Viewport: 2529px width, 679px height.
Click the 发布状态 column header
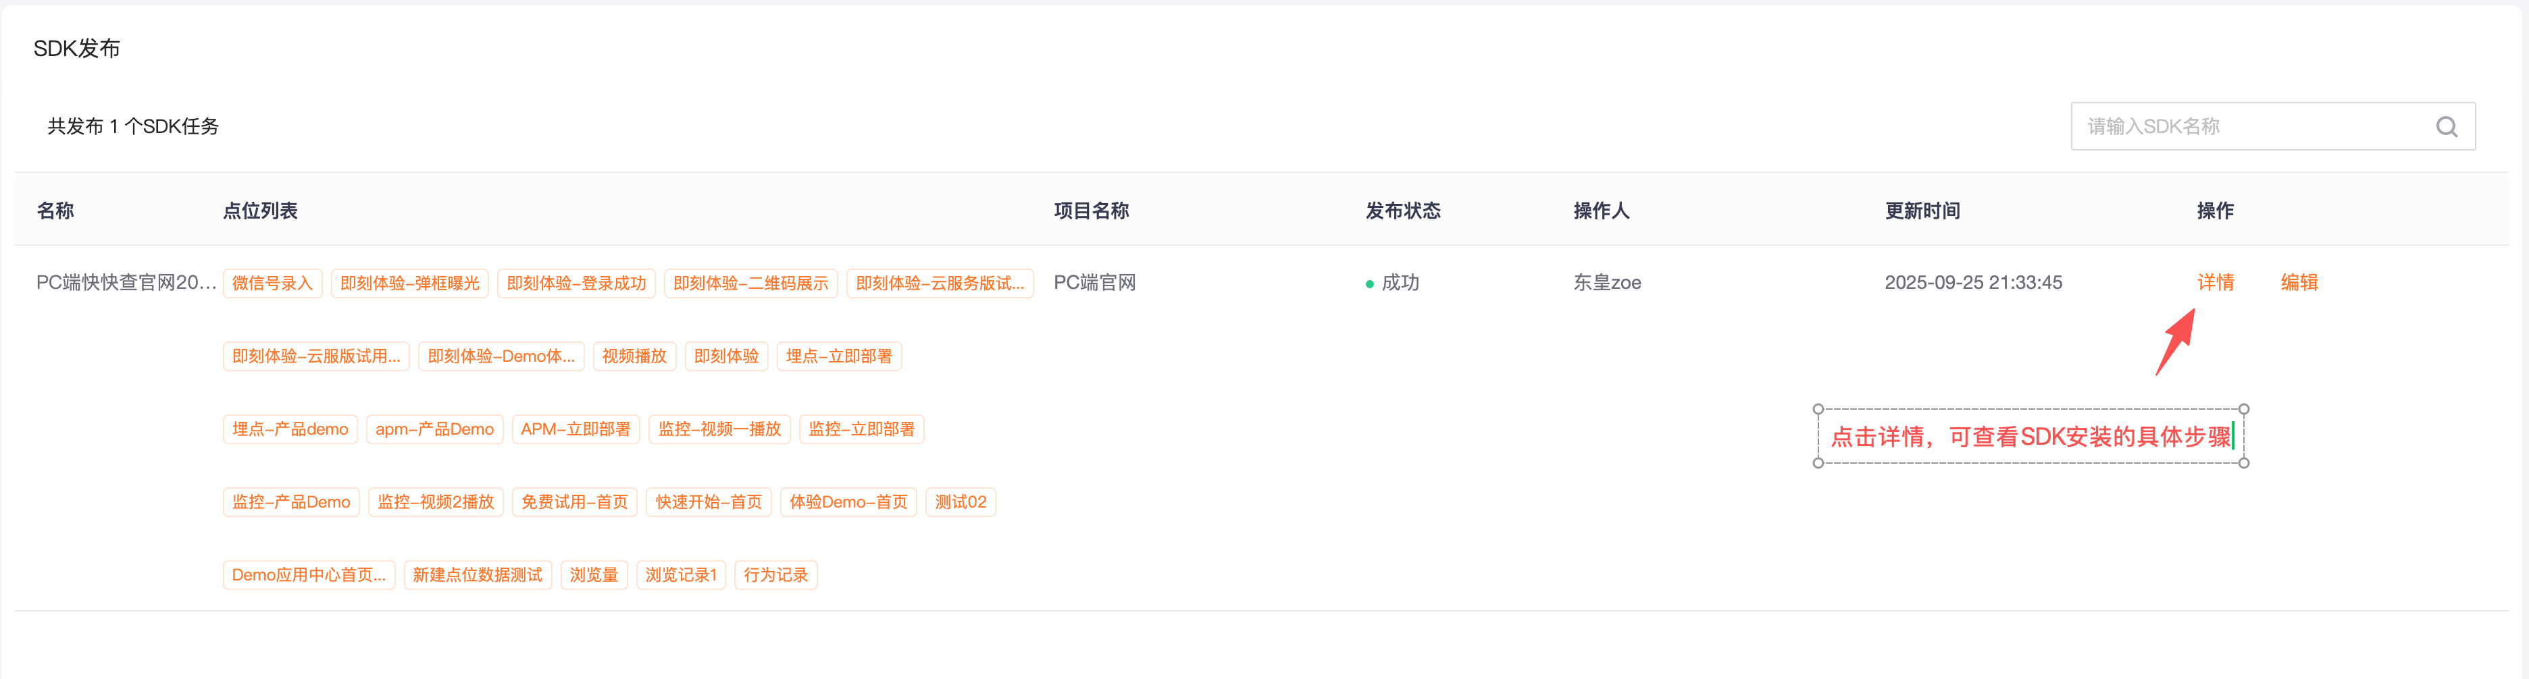(x=1402, y=211)
